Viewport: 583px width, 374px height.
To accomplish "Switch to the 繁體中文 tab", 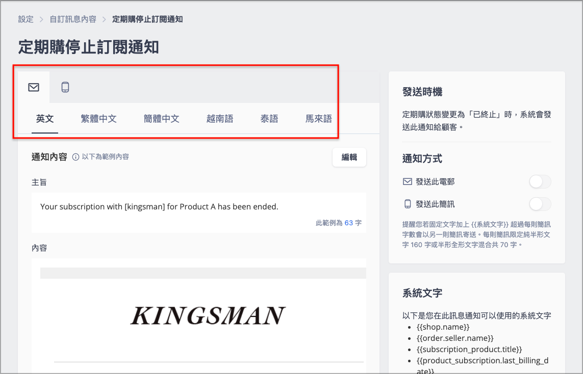I will pos(98,119).
